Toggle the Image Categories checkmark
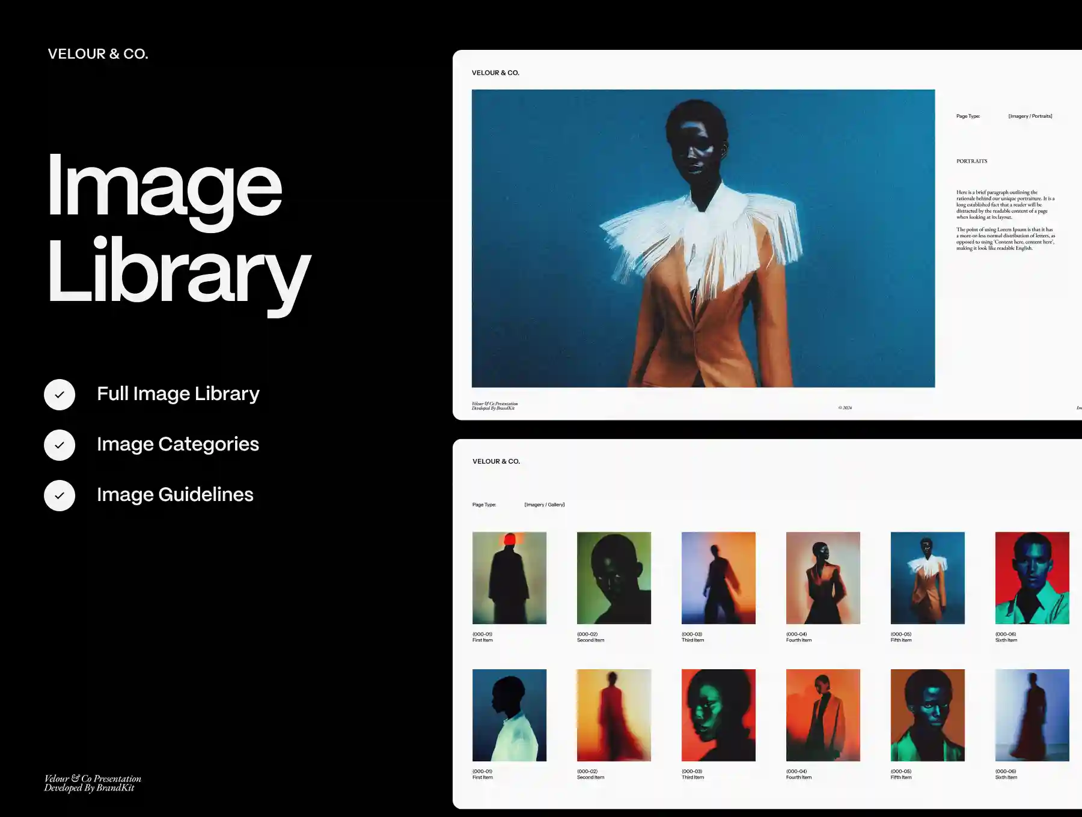Screen dimensions: 1082x817 (x=60, y=445)
